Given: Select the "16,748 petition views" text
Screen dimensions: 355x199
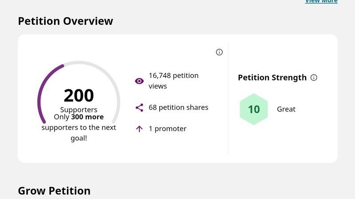Looking at the screenshot, I should click(174, 81).
